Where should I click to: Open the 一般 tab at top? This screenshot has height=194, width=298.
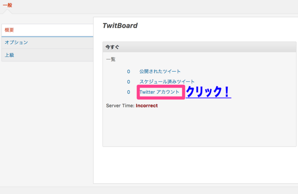click(x=7, y=5)
